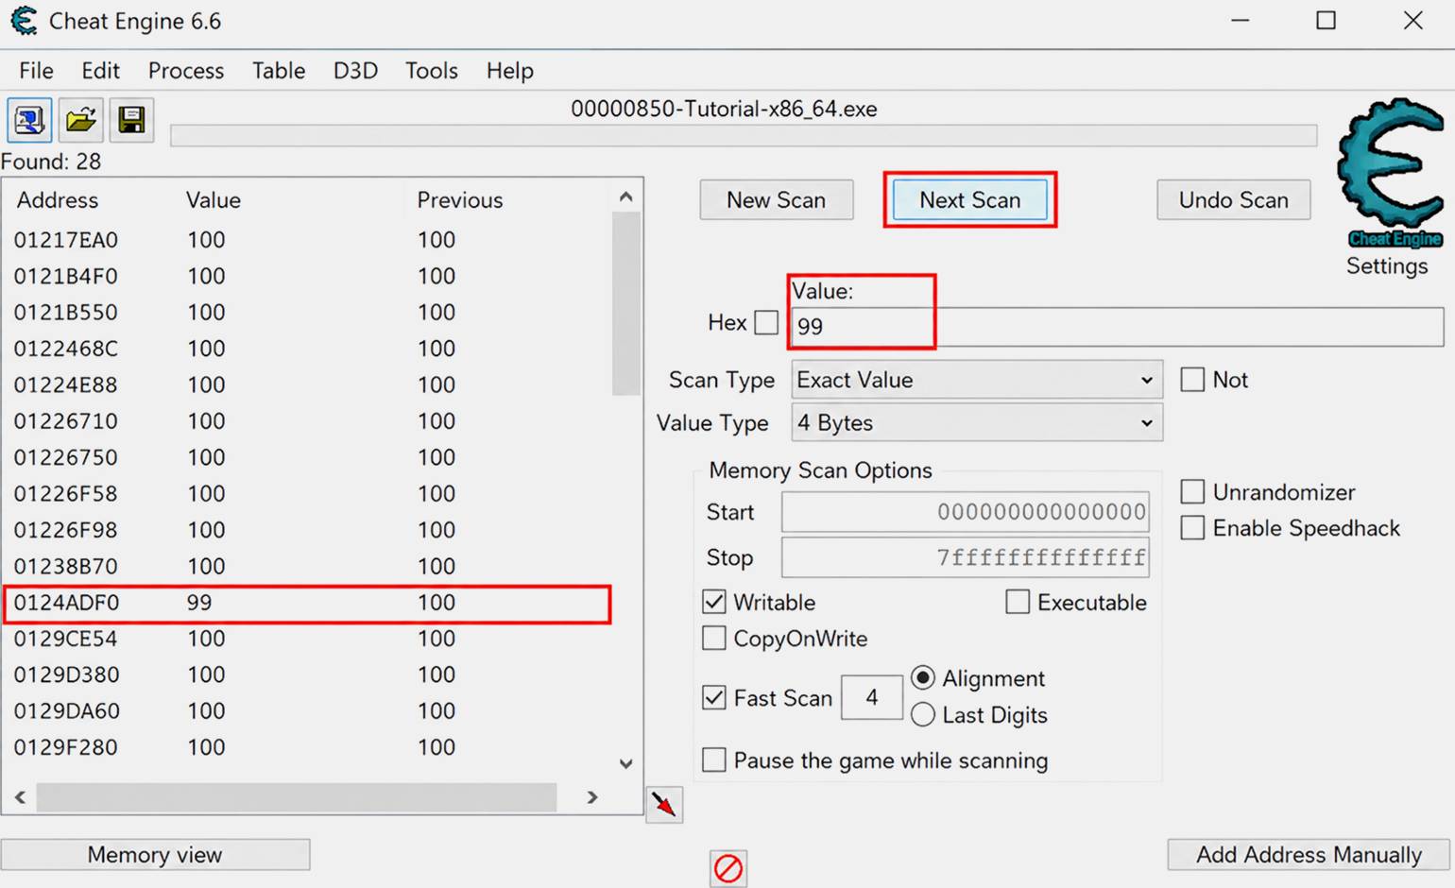Select address row 0129F280

click(x=308, y=747)
